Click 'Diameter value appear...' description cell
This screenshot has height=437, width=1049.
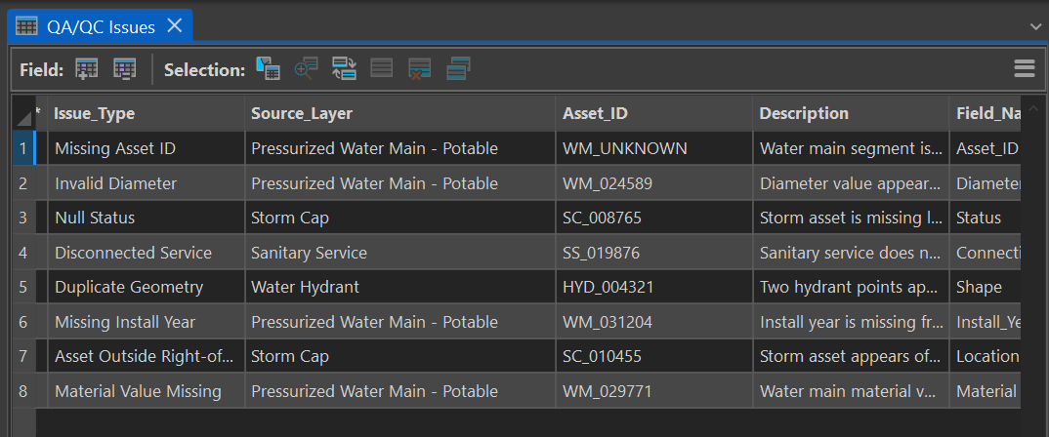point(851,183)
